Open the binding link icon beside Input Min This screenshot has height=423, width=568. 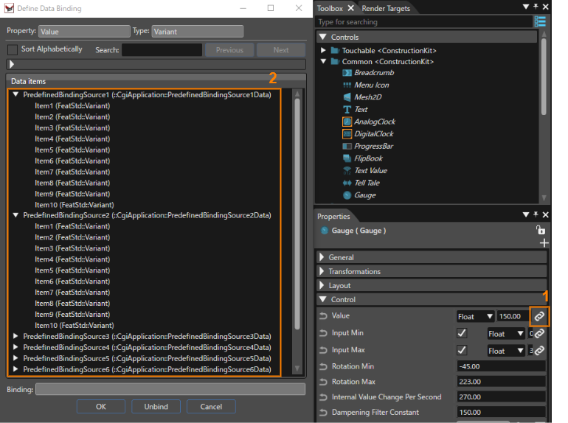pos(539,333)
